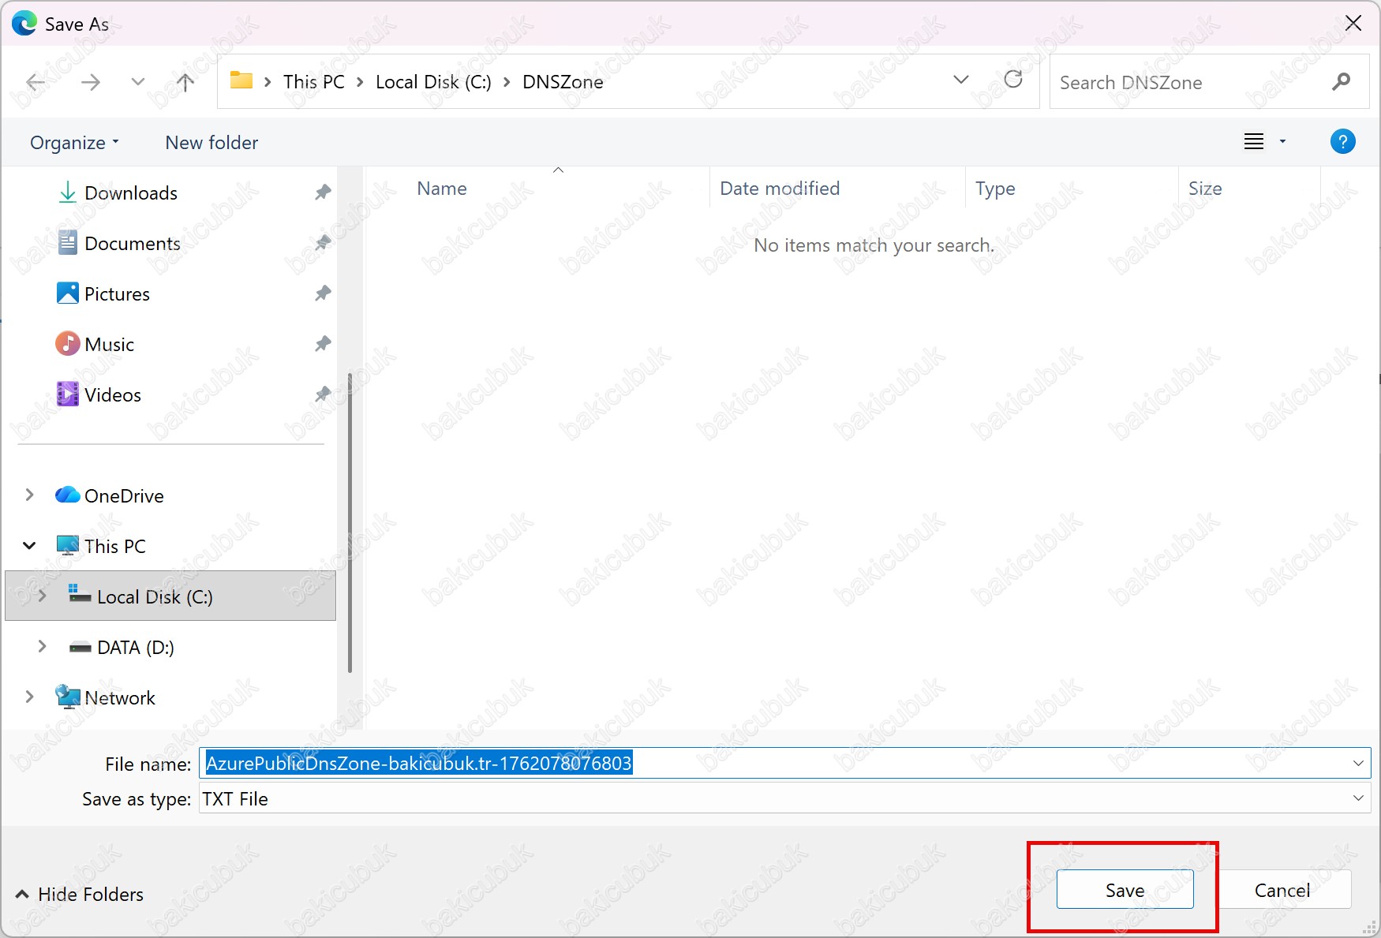
Task: Open the Save as type dropdown
Action: click(x=1357, y=798)
